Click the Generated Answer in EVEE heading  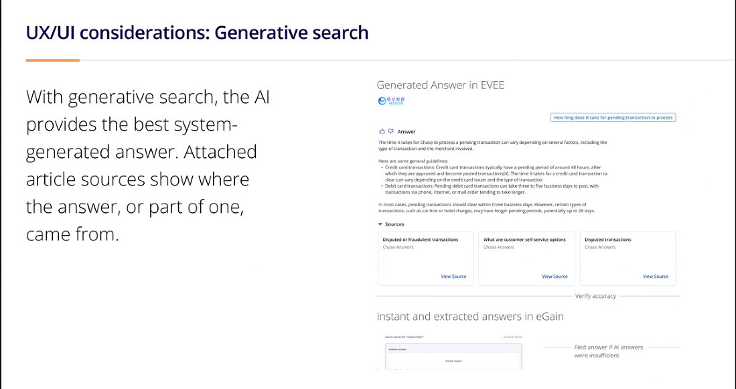(440, 85)
